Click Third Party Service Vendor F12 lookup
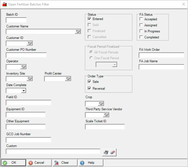Image resolution: width=188 pixels, height=167 pixels. 106,115
